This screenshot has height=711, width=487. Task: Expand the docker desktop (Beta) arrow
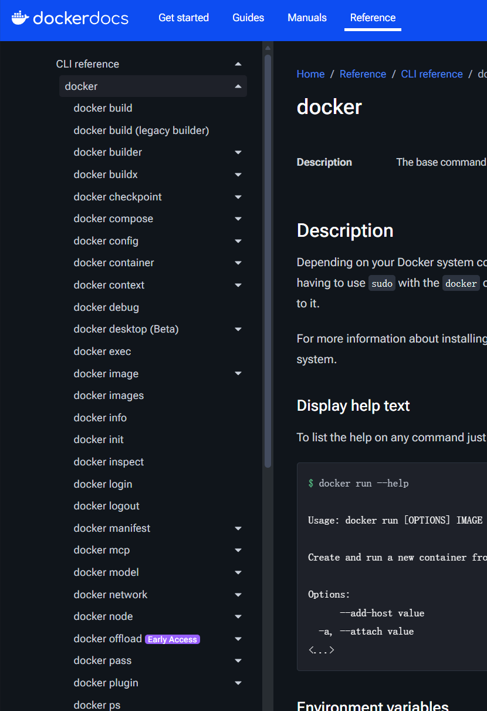click(238, 329)
